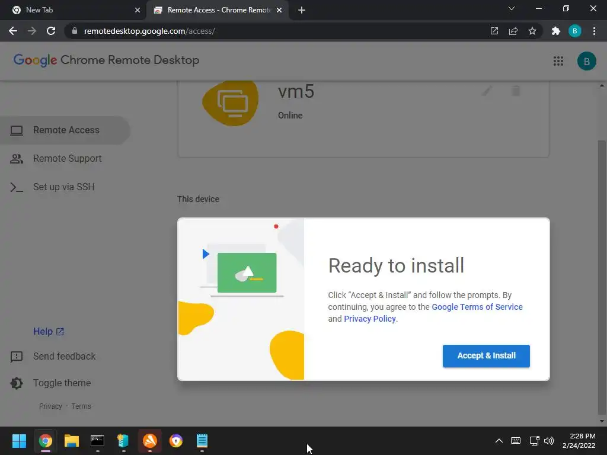
Task: Open volume control tray icon
Action: point(548,441)
